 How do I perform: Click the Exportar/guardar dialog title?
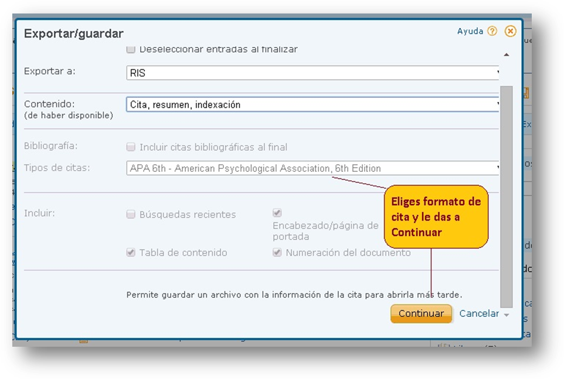tap(73, 34)
